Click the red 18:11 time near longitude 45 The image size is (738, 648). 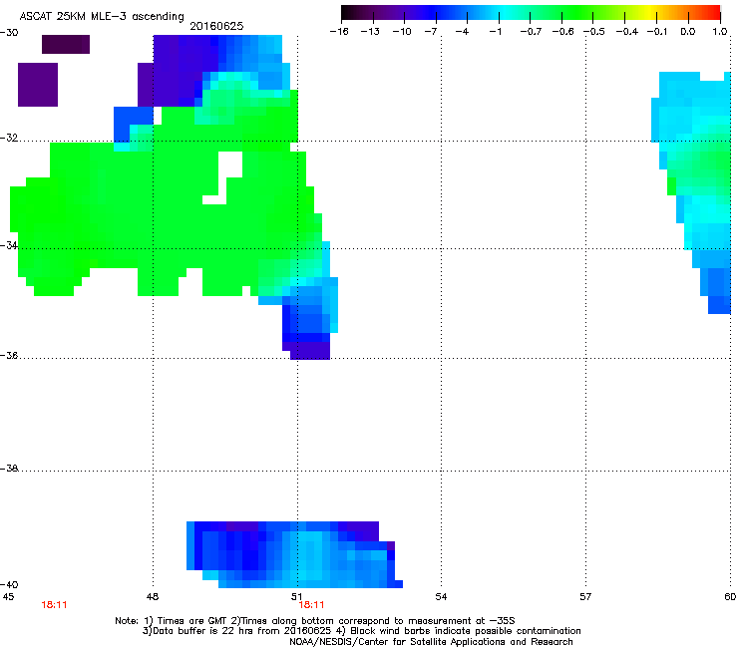pyautogui.click(x=54, y=605)
